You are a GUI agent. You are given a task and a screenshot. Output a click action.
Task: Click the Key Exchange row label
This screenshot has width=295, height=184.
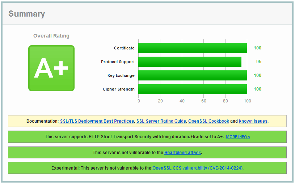coord(121,75)
